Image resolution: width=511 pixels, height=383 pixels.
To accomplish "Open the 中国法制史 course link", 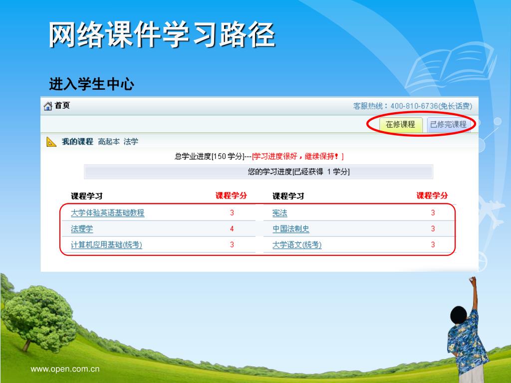I will point(291,228).
